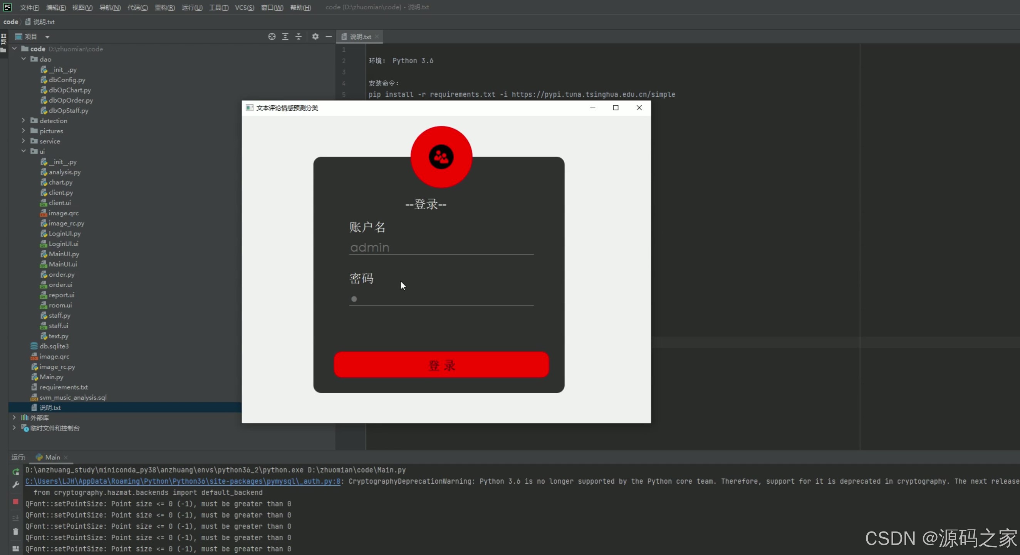Select db.sqlite3 file
The image size is (1020, 555).
point(50,346)
